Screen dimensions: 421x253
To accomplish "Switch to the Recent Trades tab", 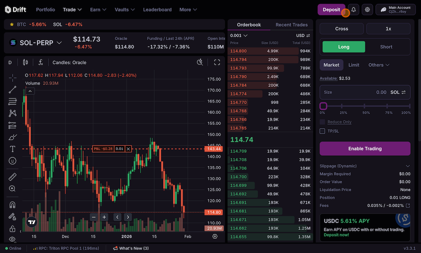I will tap(291, 25).
